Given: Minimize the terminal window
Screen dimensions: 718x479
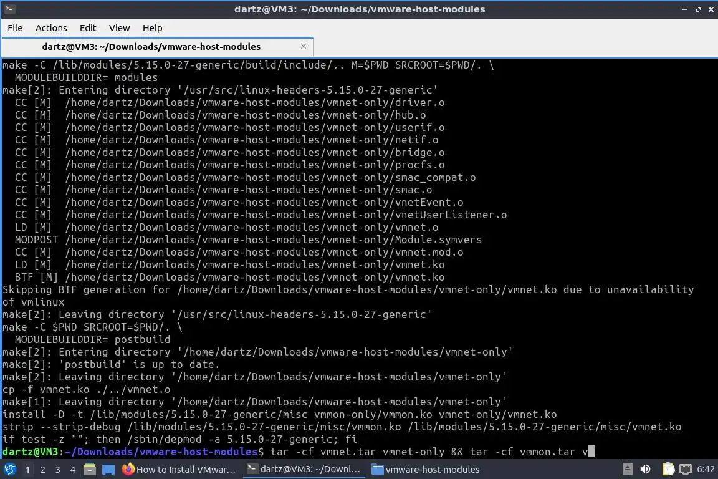Looking at the screenshot, I should click(x=685, y=9).
